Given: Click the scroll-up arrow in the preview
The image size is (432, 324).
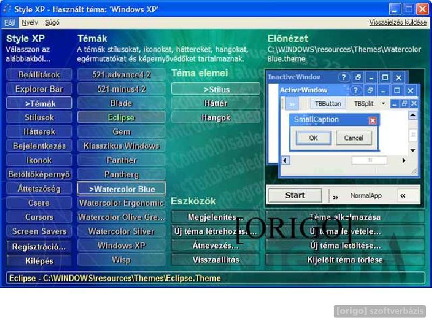Looking at the screenshot, I should click(413, 114).
